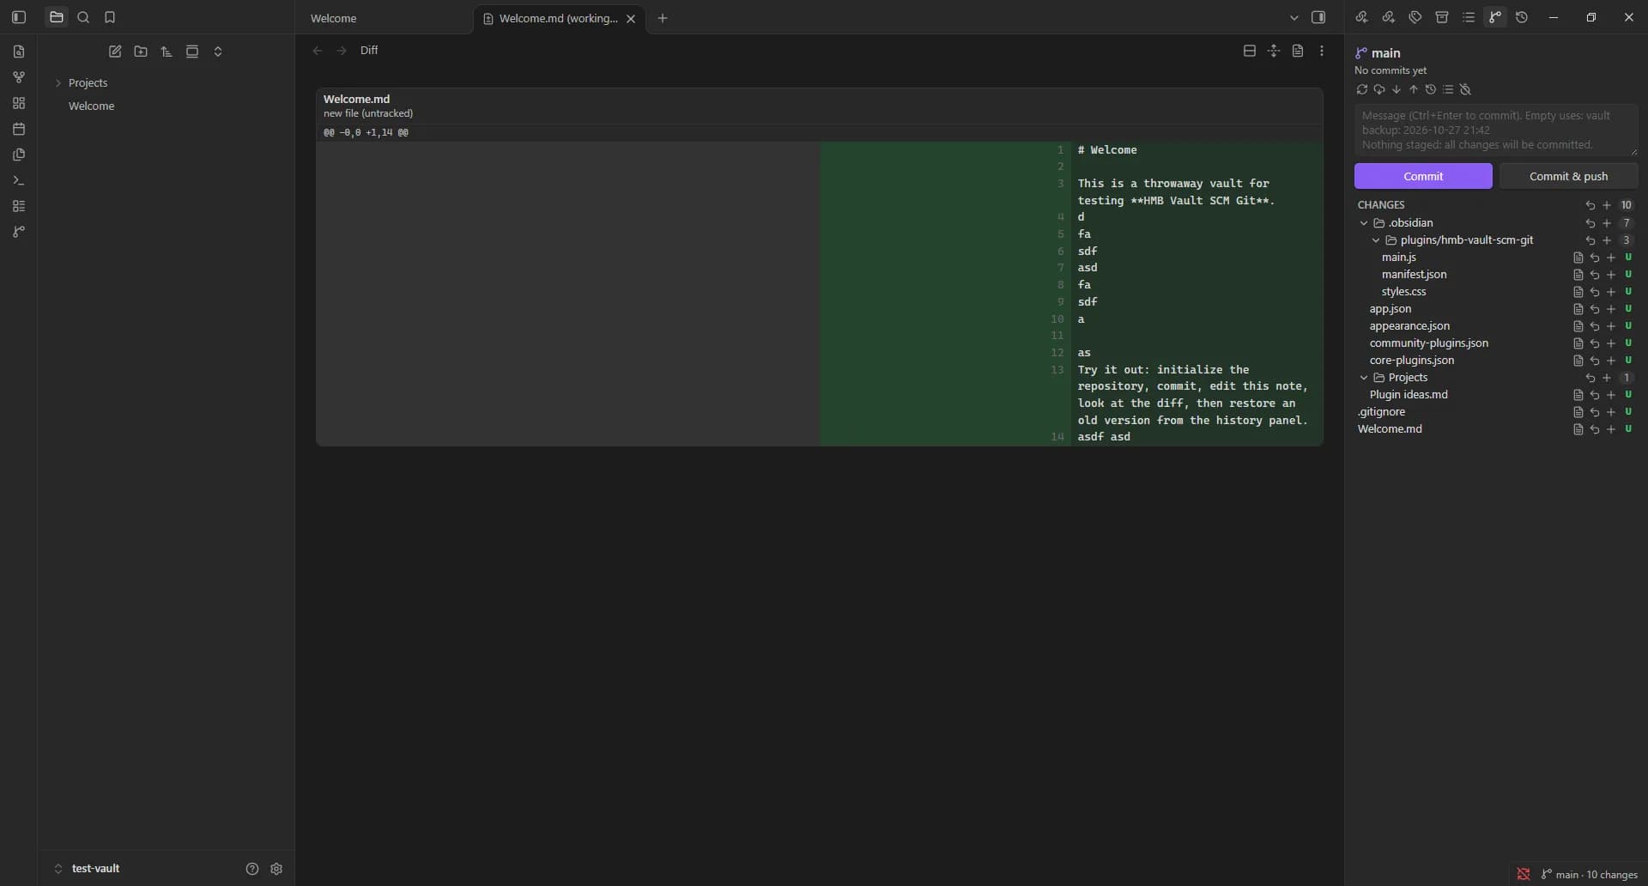Open the diff view more options menu
1648x886 pixels.
pyautogui.click(x=1322, y=51)
